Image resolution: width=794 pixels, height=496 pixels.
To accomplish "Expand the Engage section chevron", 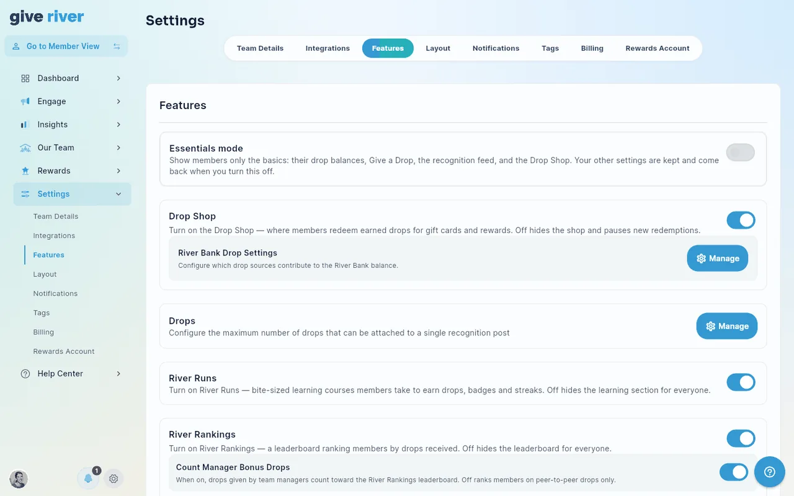I will pos(118,101).
